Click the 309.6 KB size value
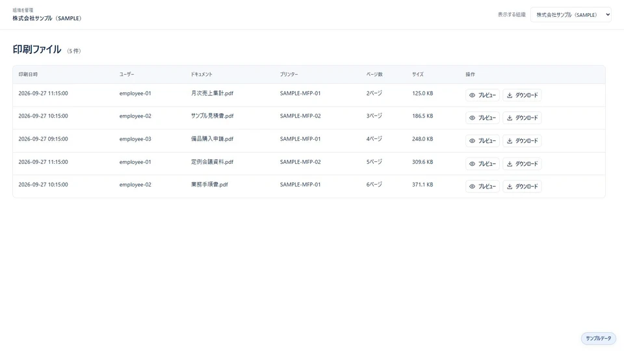This screenshot has height=351, width=624. (422, 162)
